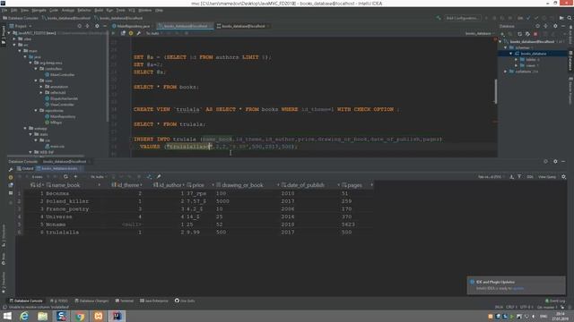Open the Event Log in status bar
The width and height of the screenshot is (574, 322).
[555, 301]
